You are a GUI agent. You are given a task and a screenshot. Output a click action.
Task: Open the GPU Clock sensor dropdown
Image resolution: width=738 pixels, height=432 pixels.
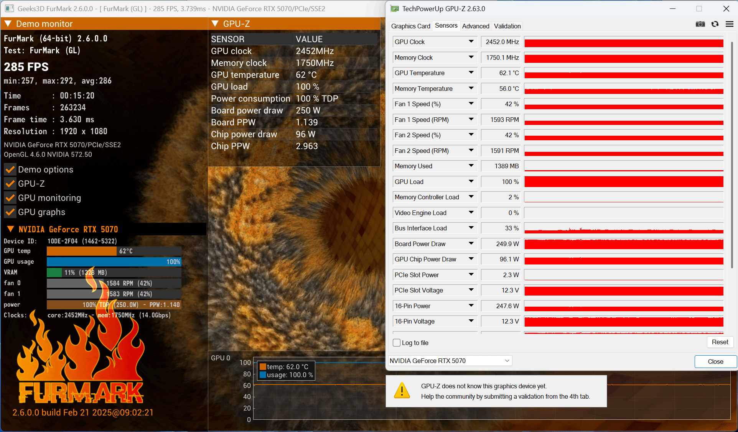click(471, 41)
